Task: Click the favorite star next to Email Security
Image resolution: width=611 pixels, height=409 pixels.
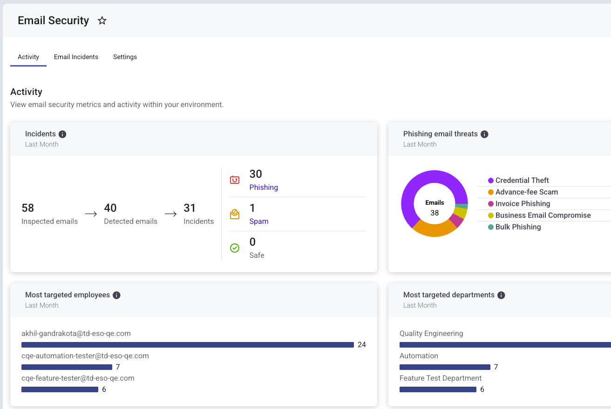Action: tap(102, 20)
